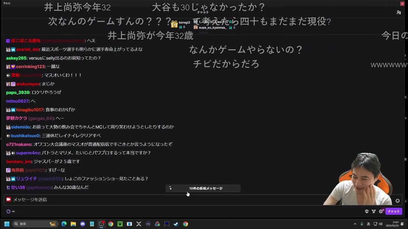Click username arukureyon
This screenshot has height=229, width=408.
pos(28,84)
